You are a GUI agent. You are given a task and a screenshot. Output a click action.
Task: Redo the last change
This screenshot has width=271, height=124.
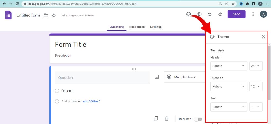click(x=220, y=14)
